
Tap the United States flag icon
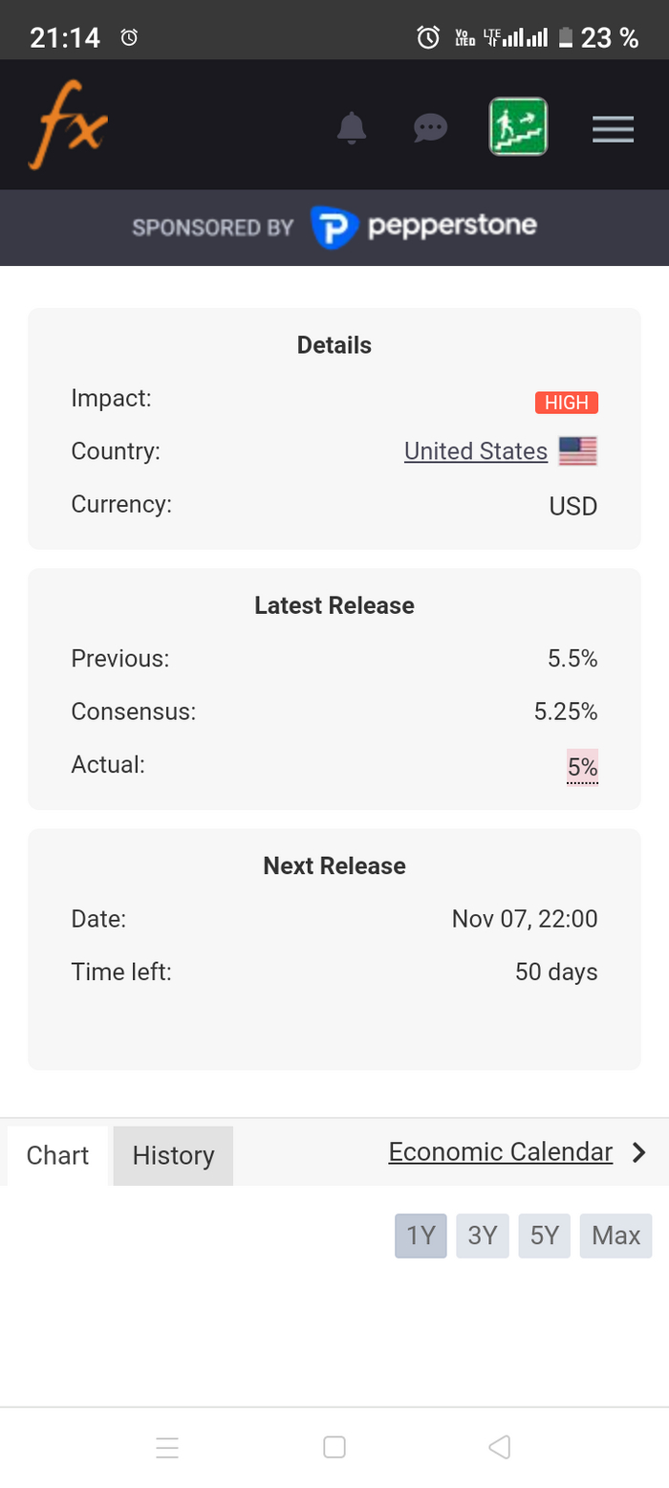577,451
